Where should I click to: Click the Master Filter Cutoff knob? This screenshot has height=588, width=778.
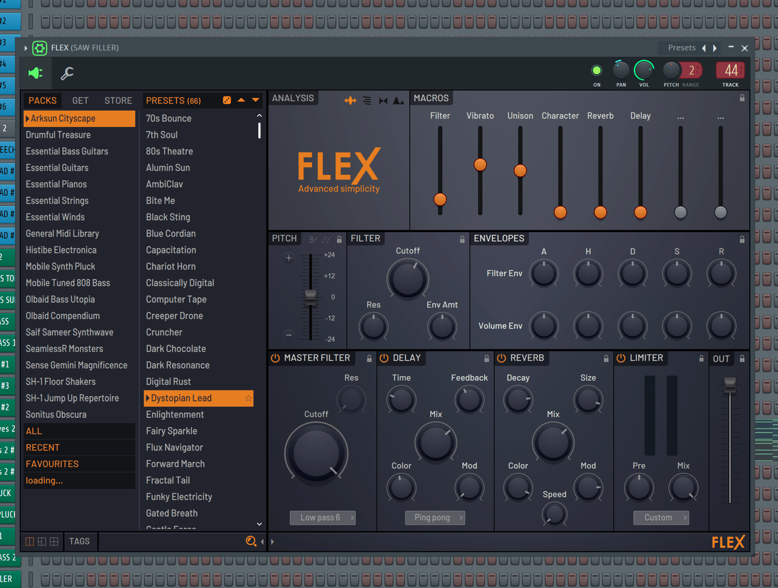click(316, 453)
